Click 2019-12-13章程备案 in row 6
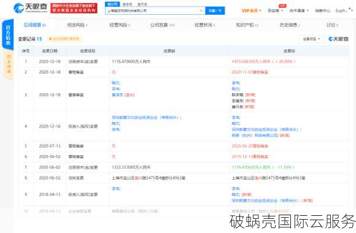 point(250,156)
